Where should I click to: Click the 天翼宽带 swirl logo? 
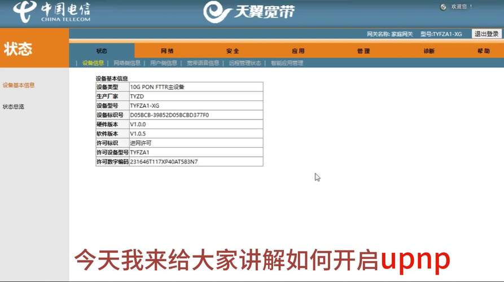(217, 12)
